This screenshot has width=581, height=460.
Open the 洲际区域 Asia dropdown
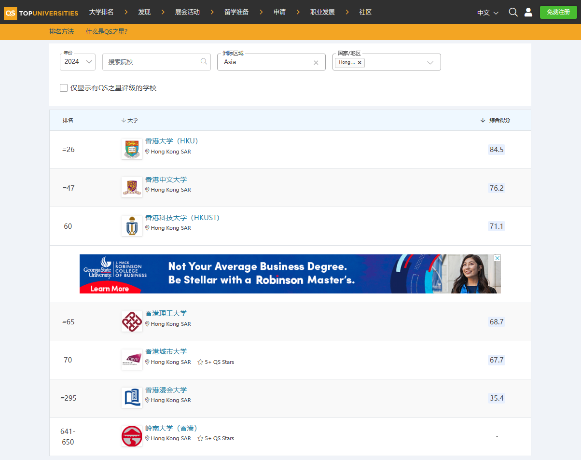(x=271, y=62)
